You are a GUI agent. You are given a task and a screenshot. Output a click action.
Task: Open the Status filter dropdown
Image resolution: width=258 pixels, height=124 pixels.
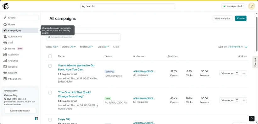tap(73, 47)
